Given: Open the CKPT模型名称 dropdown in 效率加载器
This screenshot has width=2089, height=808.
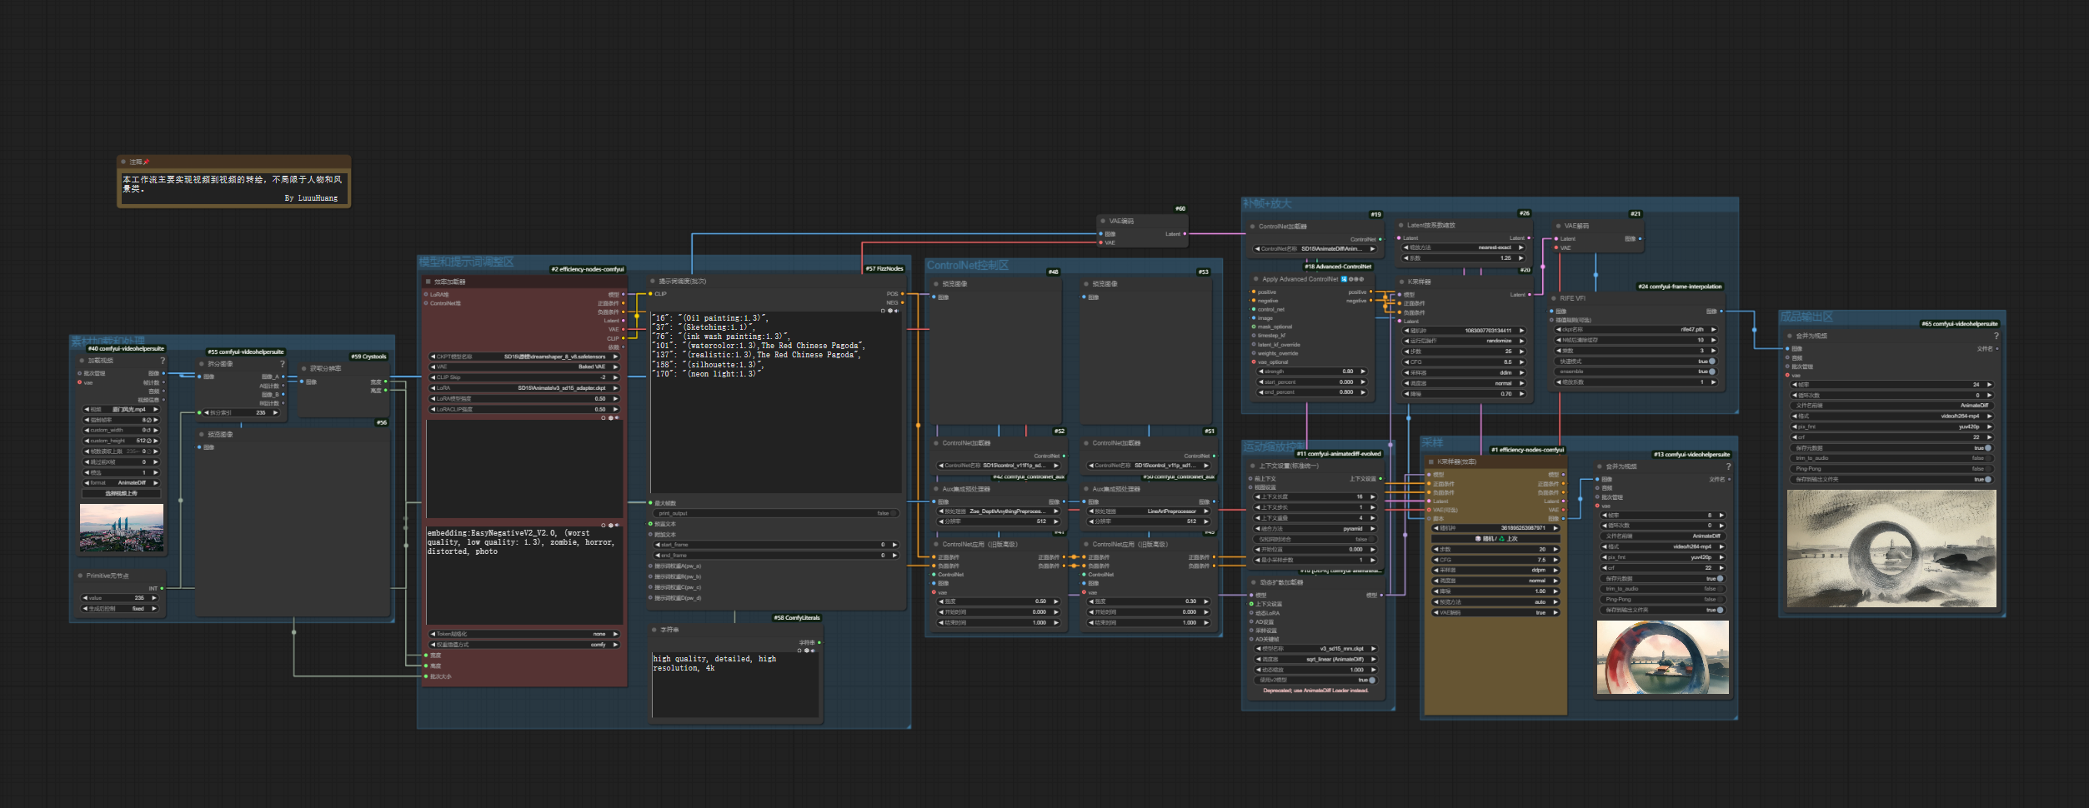Looking at the screenshot, I should click(x=524, y=357).
